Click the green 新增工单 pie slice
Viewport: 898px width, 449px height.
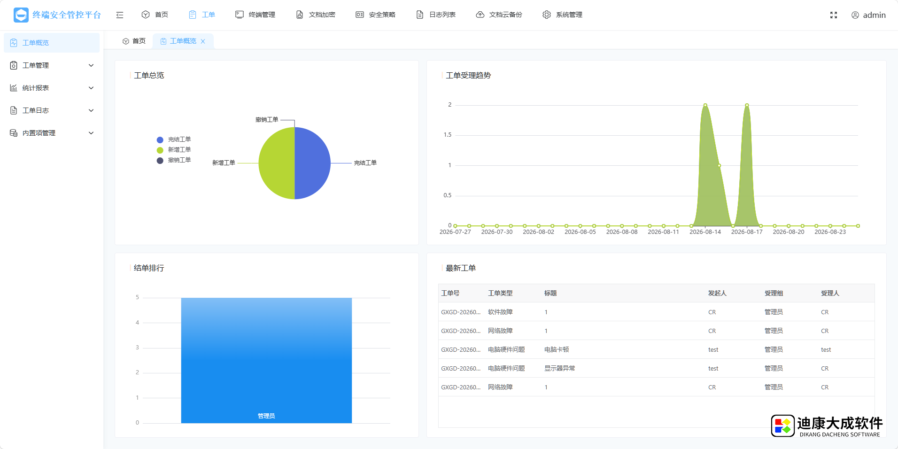click(277, 163)
